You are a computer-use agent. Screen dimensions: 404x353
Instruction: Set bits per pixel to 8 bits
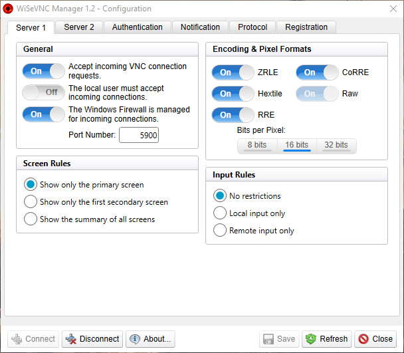[257, 146]
